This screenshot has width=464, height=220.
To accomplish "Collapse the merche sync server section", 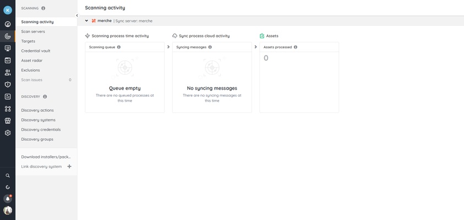I will (86, 21).
